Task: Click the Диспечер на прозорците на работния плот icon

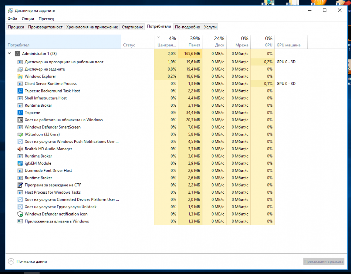Action: coord(20,62)
